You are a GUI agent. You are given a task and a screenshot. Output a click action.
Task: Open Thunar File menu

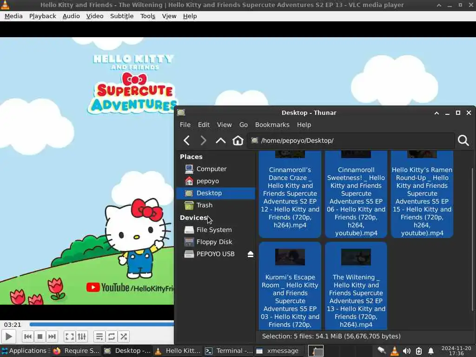click(x=185, y=125)
